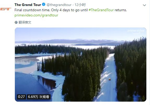Click the 0:27 duration badge
The width and height of the screenshot is (150, 105).
(x=21, y=97)
